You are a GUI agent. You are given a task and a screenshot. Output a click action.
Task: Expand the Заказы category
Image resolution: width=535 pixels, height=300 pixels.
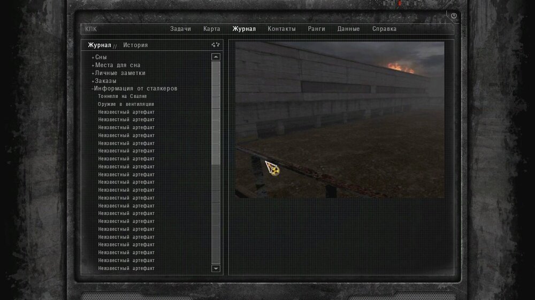tap(104, 81)
